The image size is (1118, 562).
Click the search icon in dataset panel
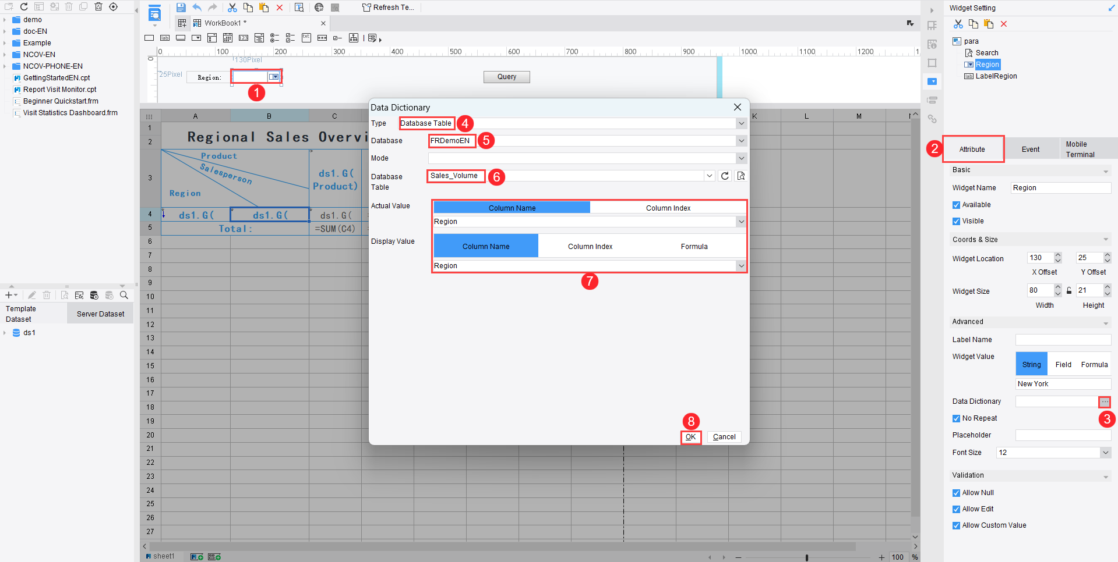pos(124,295)
